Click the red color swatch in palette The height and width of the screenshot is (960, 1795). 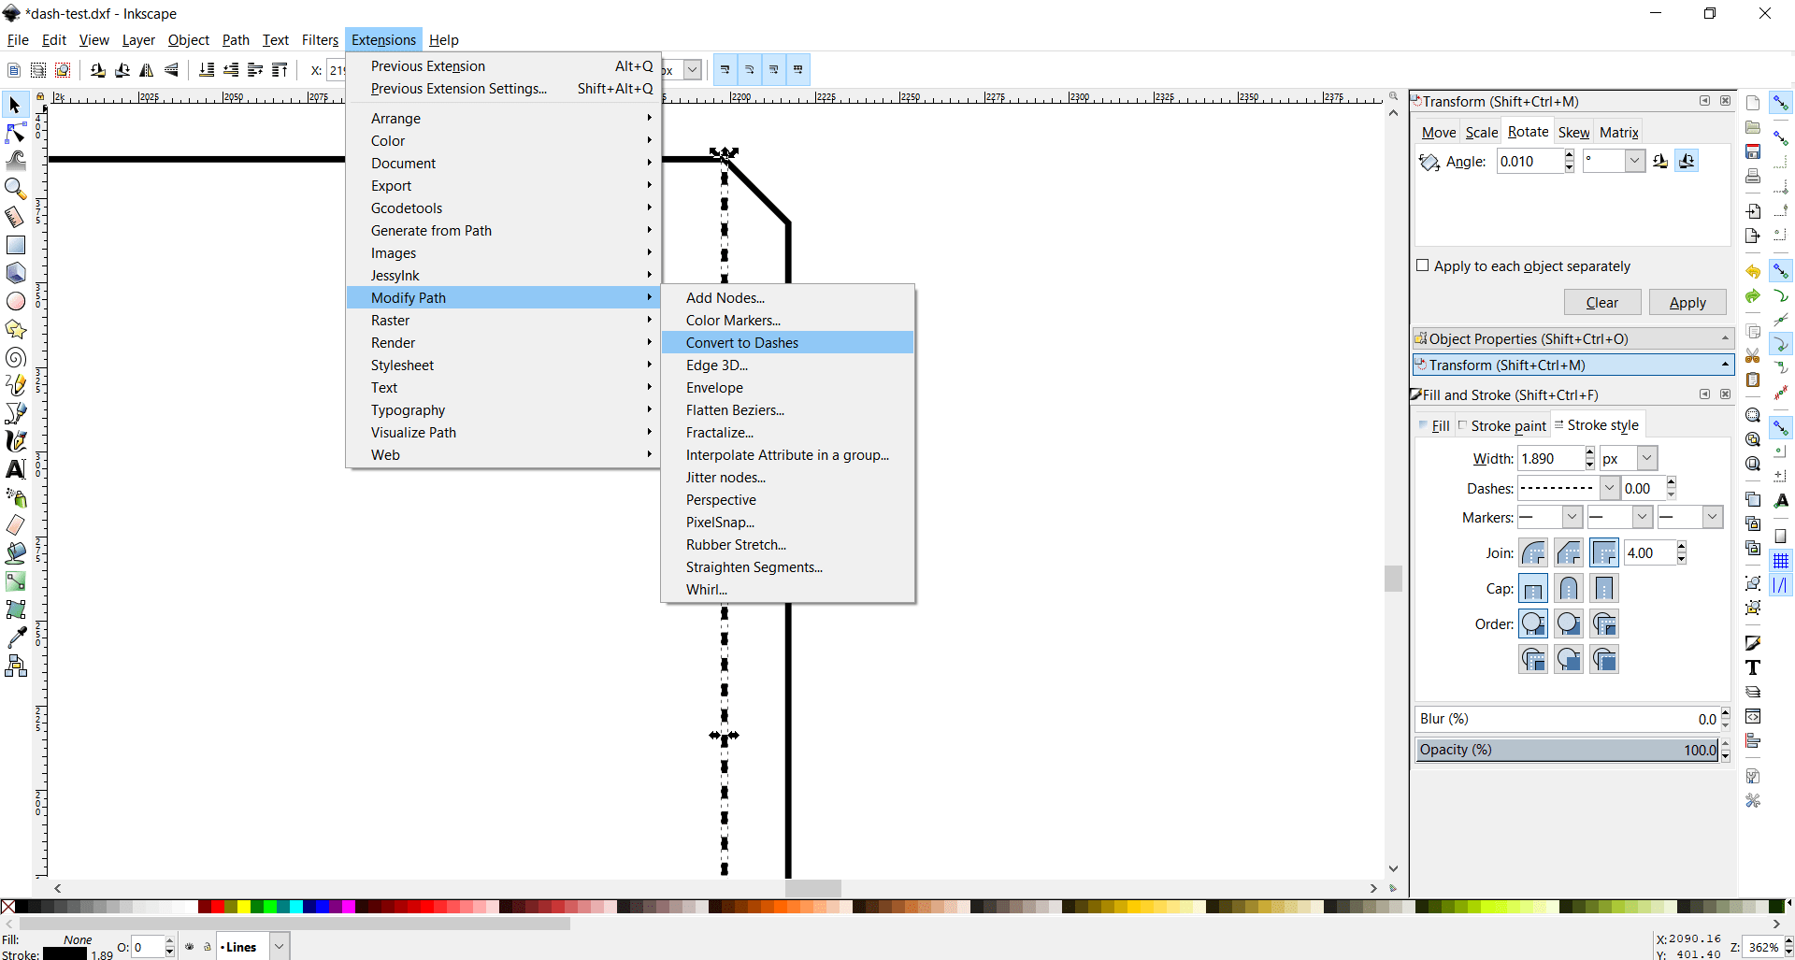click(217, 907)
